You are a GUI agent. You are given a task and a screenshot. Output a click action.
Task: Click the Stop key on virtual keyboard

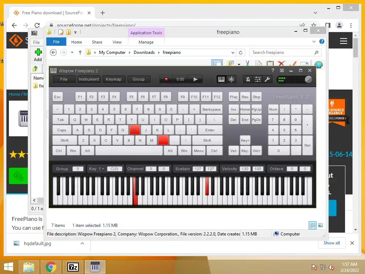[x=256, y=97]
